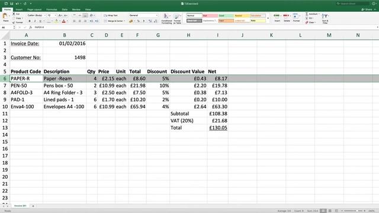Apply the Bad cell style

[x=210, y=15]
